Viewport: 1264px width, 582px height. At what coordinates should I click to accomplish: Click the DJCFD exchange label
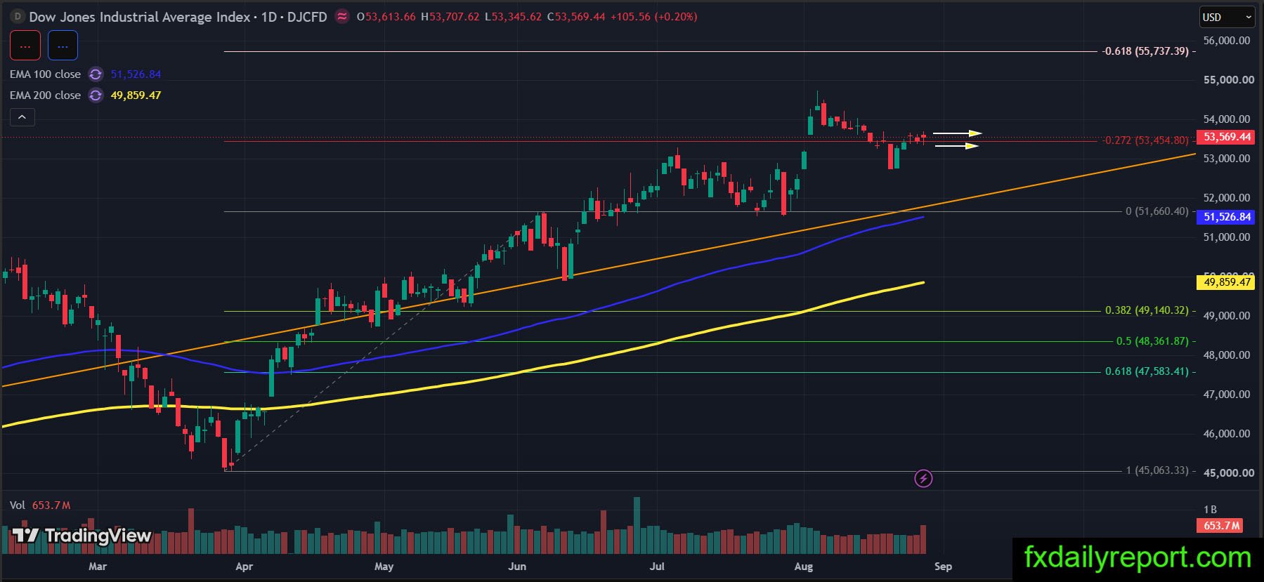(307, 17)
